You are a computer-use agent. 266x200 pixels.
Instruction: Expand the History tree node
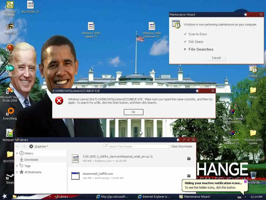point(17,153)
